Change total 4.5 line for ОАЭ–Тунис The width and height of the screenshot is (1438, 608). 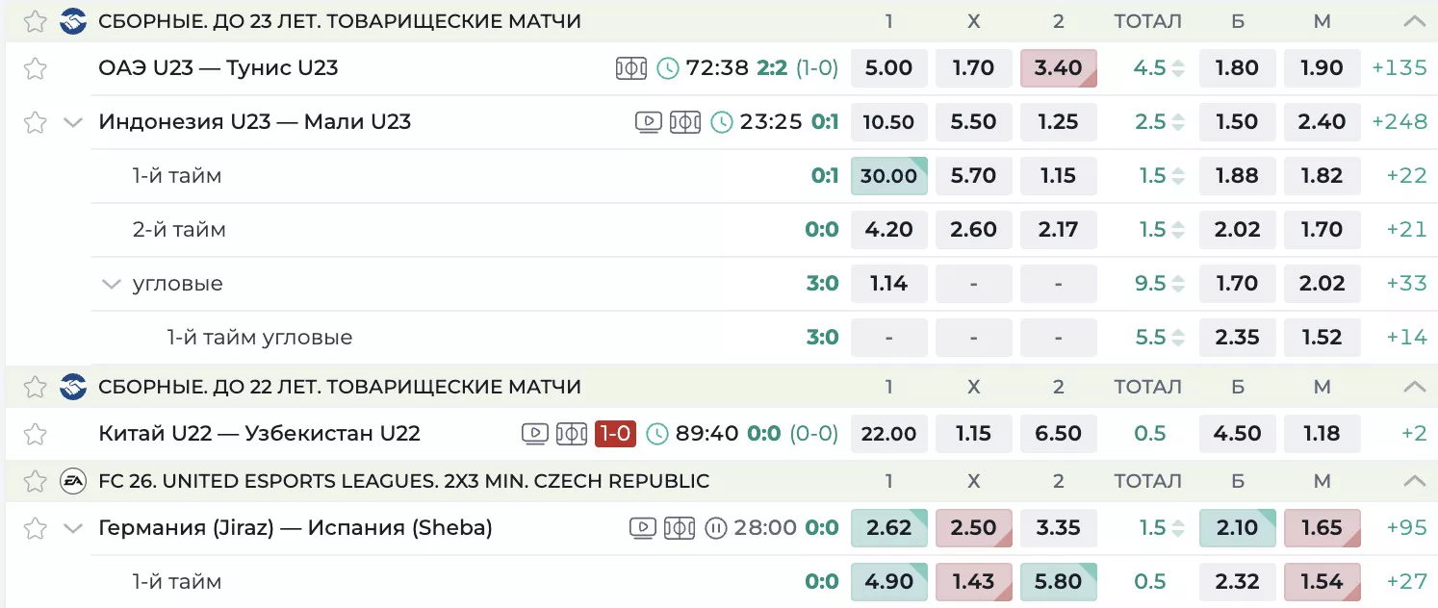[x=1178, y=68]
